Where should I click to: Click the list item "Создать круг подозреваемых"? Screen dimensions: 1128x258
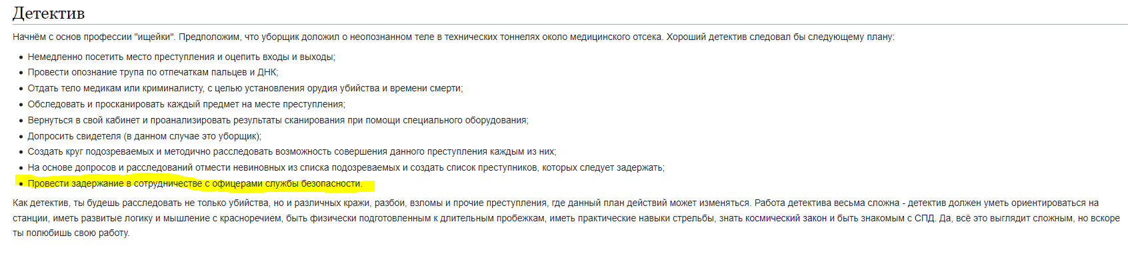click(x=292, y=152)
